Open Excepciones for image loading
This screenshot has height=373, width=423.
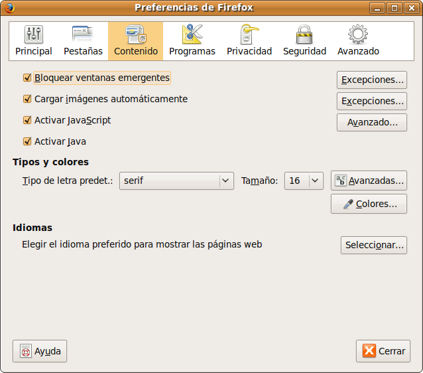coord(372,102)
